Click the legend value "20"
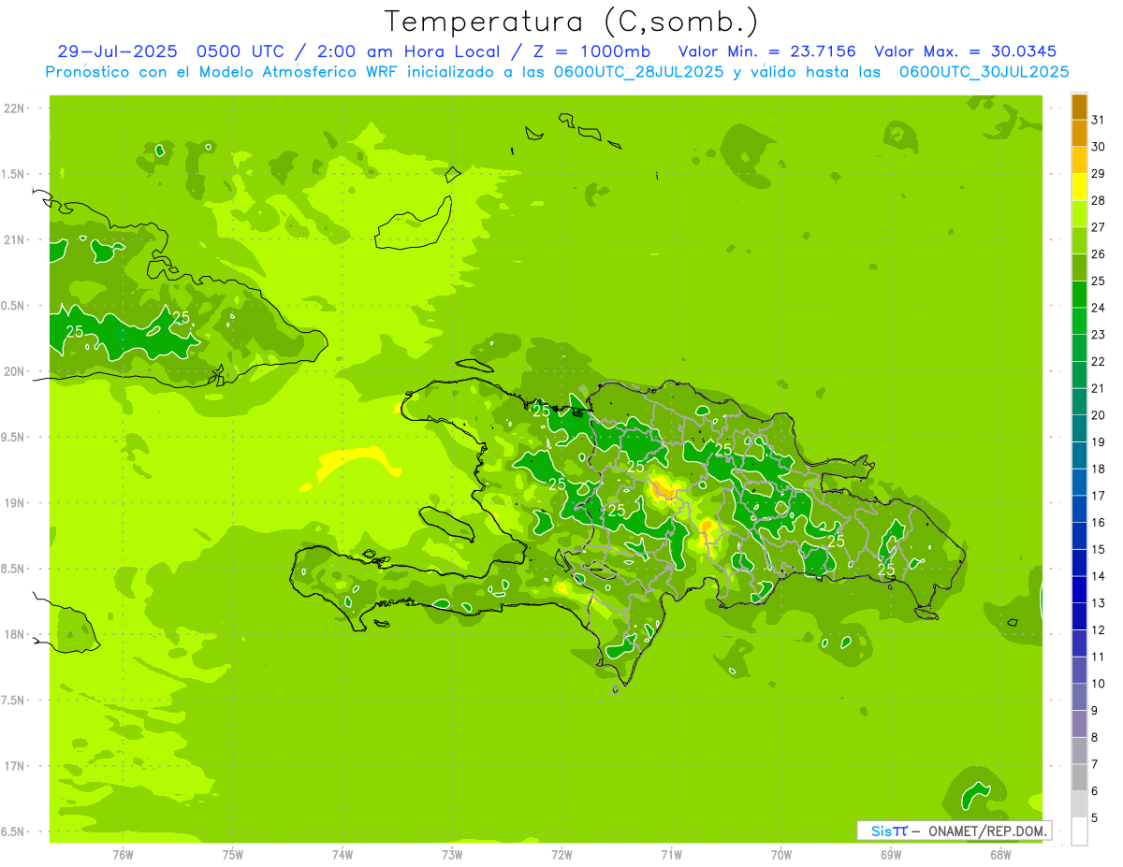Image resolution: width=1123 pixels, height=867 pixels. [x=1098, y=415]
